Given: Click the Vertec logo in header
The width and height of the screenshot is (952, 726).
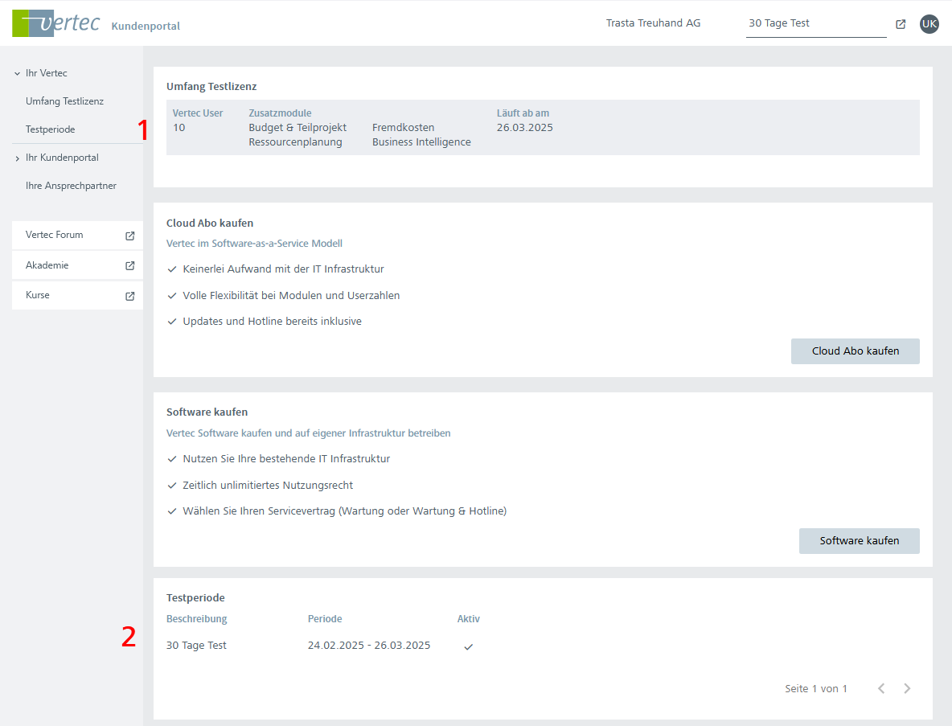Looking at the screenshot, I should click(56, 24).
